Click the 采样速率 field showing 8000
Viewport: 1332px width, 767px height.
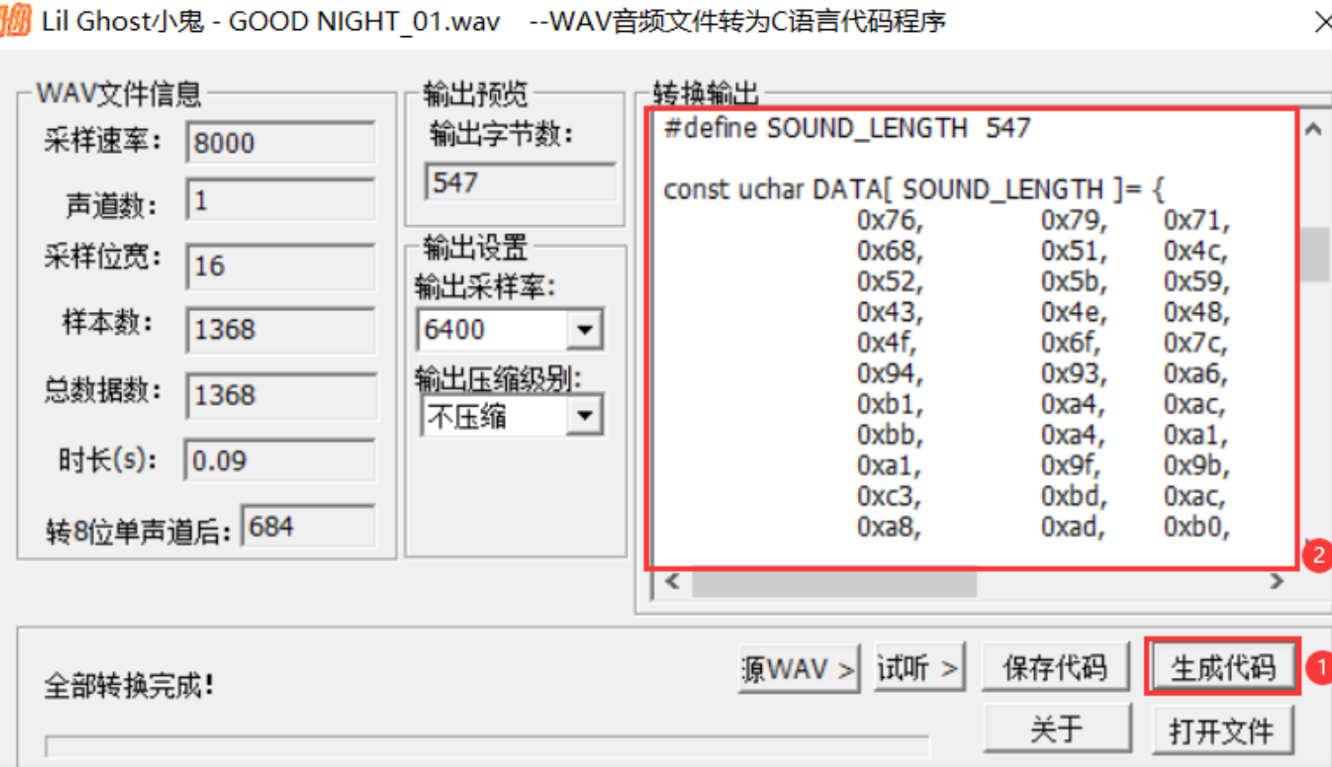tap(280, 142)
